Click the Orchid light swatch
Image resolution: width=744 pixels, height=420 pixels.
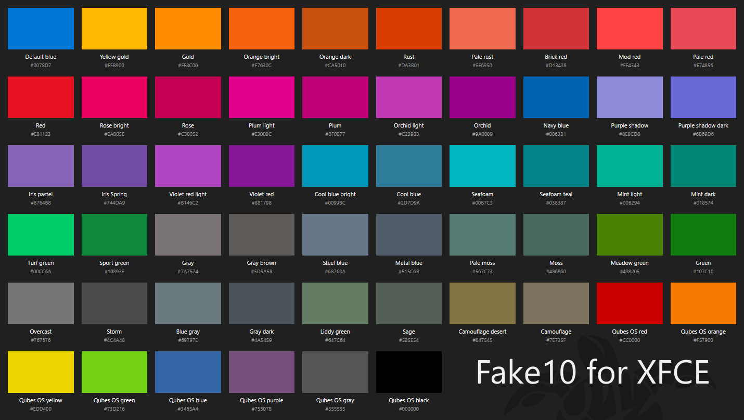pyautogui.click(x=409, y=97)
